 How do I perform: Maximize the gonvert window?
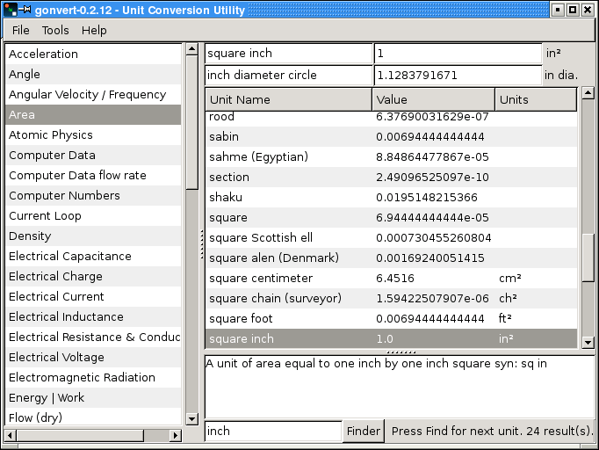tap(573, 10)
